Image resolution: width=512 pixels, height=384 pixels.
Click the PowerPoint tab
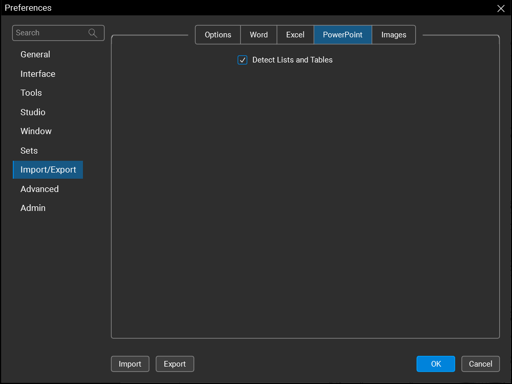pyautogui.click(x=343, y=35)
